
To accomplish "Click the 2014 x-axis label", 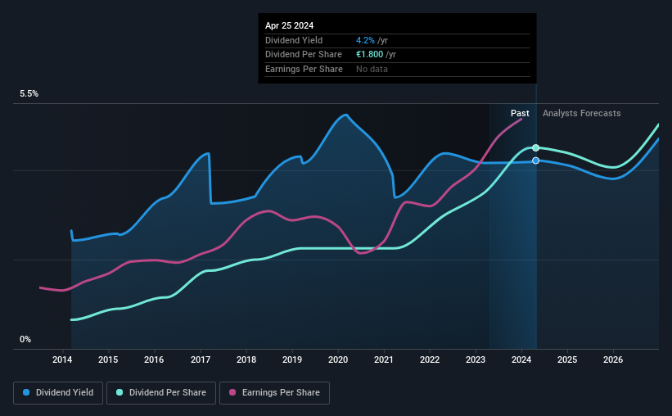I will pyautogui.click(x=62, y=359).
